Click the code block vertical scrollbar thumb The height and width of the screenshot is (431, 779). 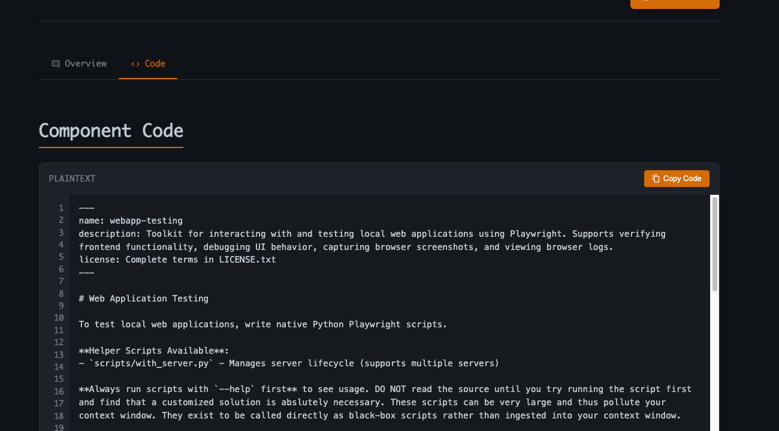point(714,244)
